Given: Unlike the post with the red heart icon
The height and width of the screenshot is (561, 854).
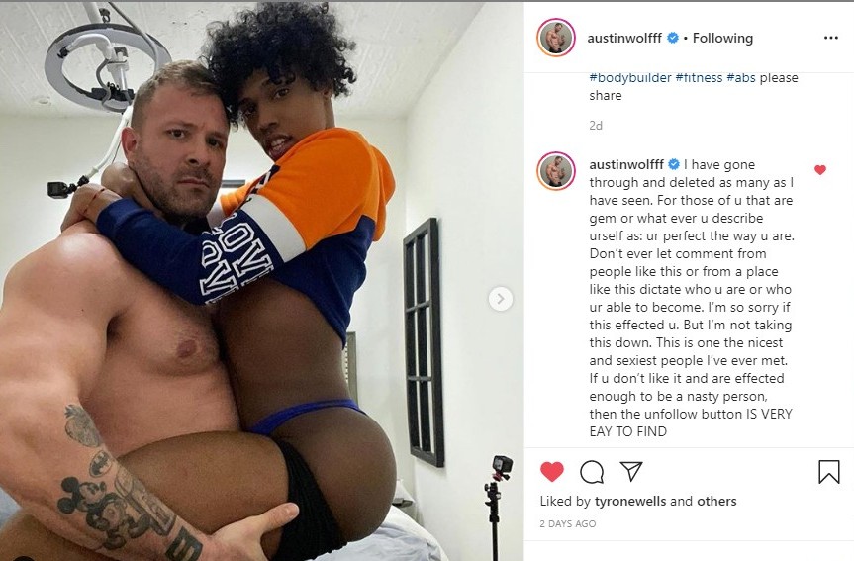Looking at the screenshot, I should pyautogui.click(x=552, y=472).
